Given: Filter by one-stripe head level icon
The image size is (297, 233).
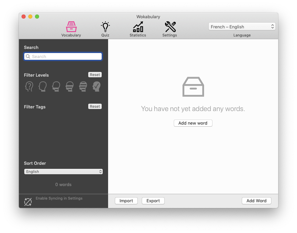Looking at the screenshot, I should (x=56, y=86).
